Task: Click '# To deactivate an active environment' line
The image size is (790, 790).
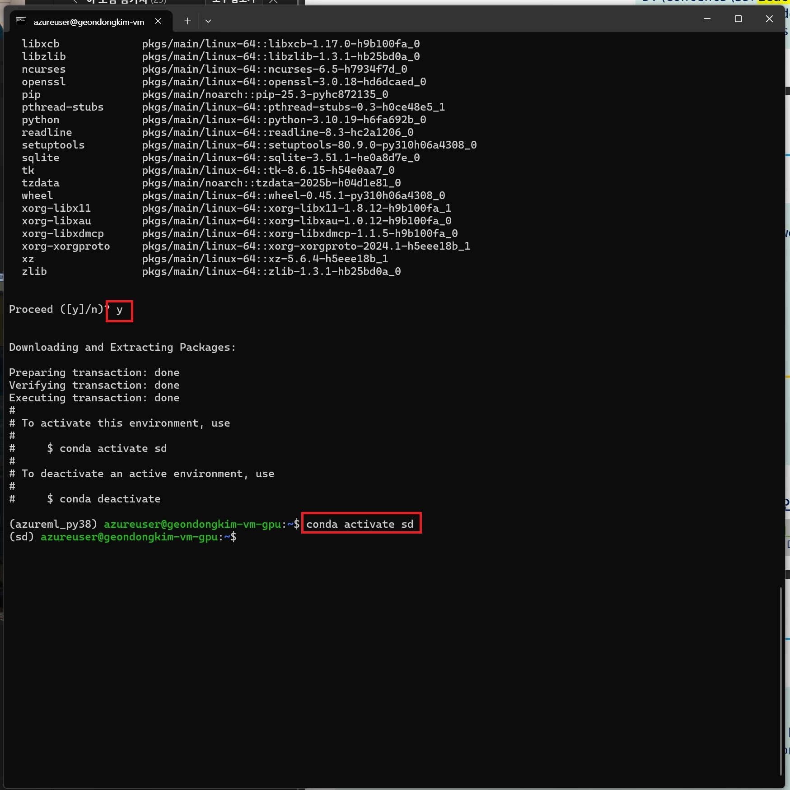Action: [142, 474]
